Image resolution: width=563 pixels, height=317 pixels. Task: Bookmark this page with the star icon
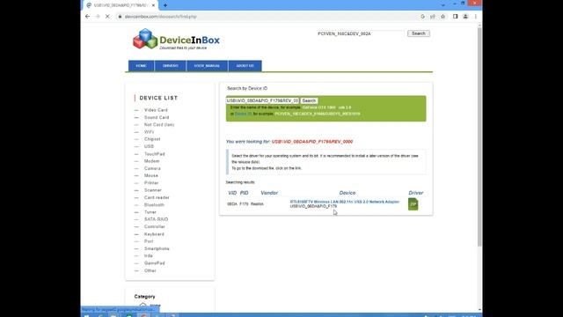click(x=442, y=17)
